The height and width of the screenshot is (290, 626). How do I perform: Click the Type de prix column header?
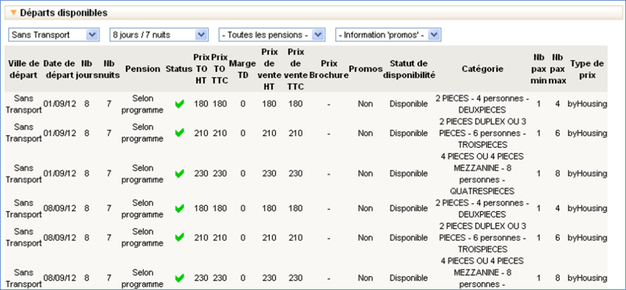[x=587, y=69]
